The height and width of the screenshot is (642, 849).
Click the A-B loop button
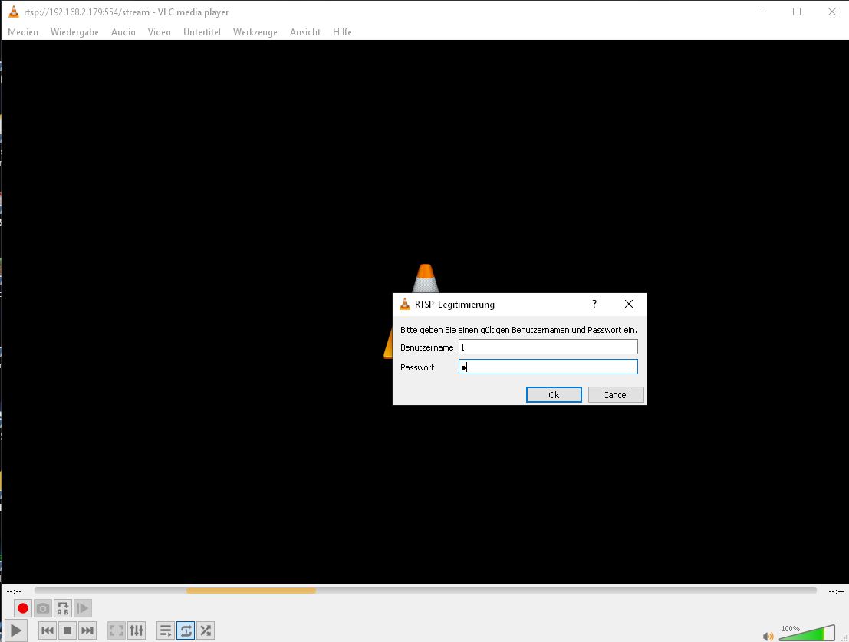click(63, 608)
